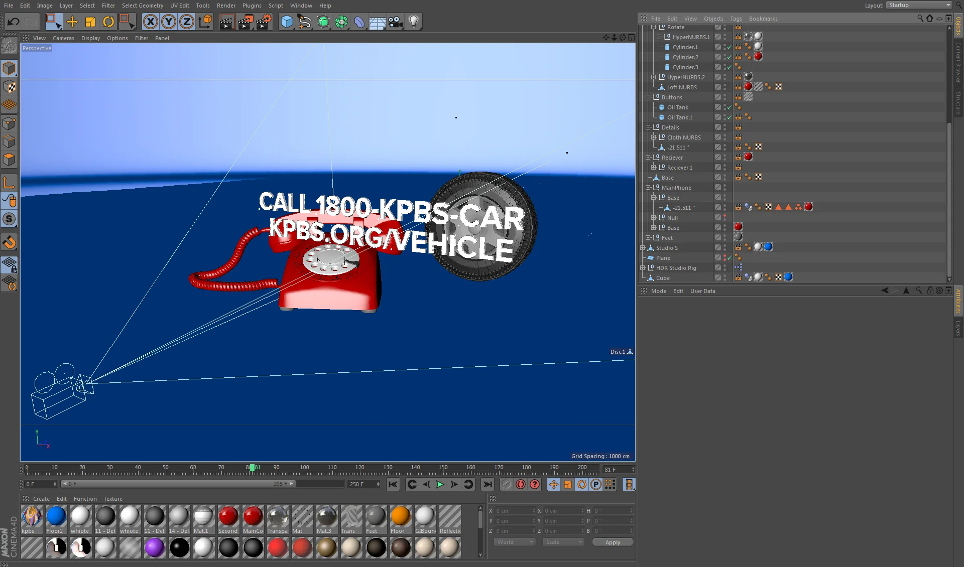The height and width of the screenshot is (567, 964).
Task: Select the orange Floor material swatch
Action: click(x=400, y=520)
